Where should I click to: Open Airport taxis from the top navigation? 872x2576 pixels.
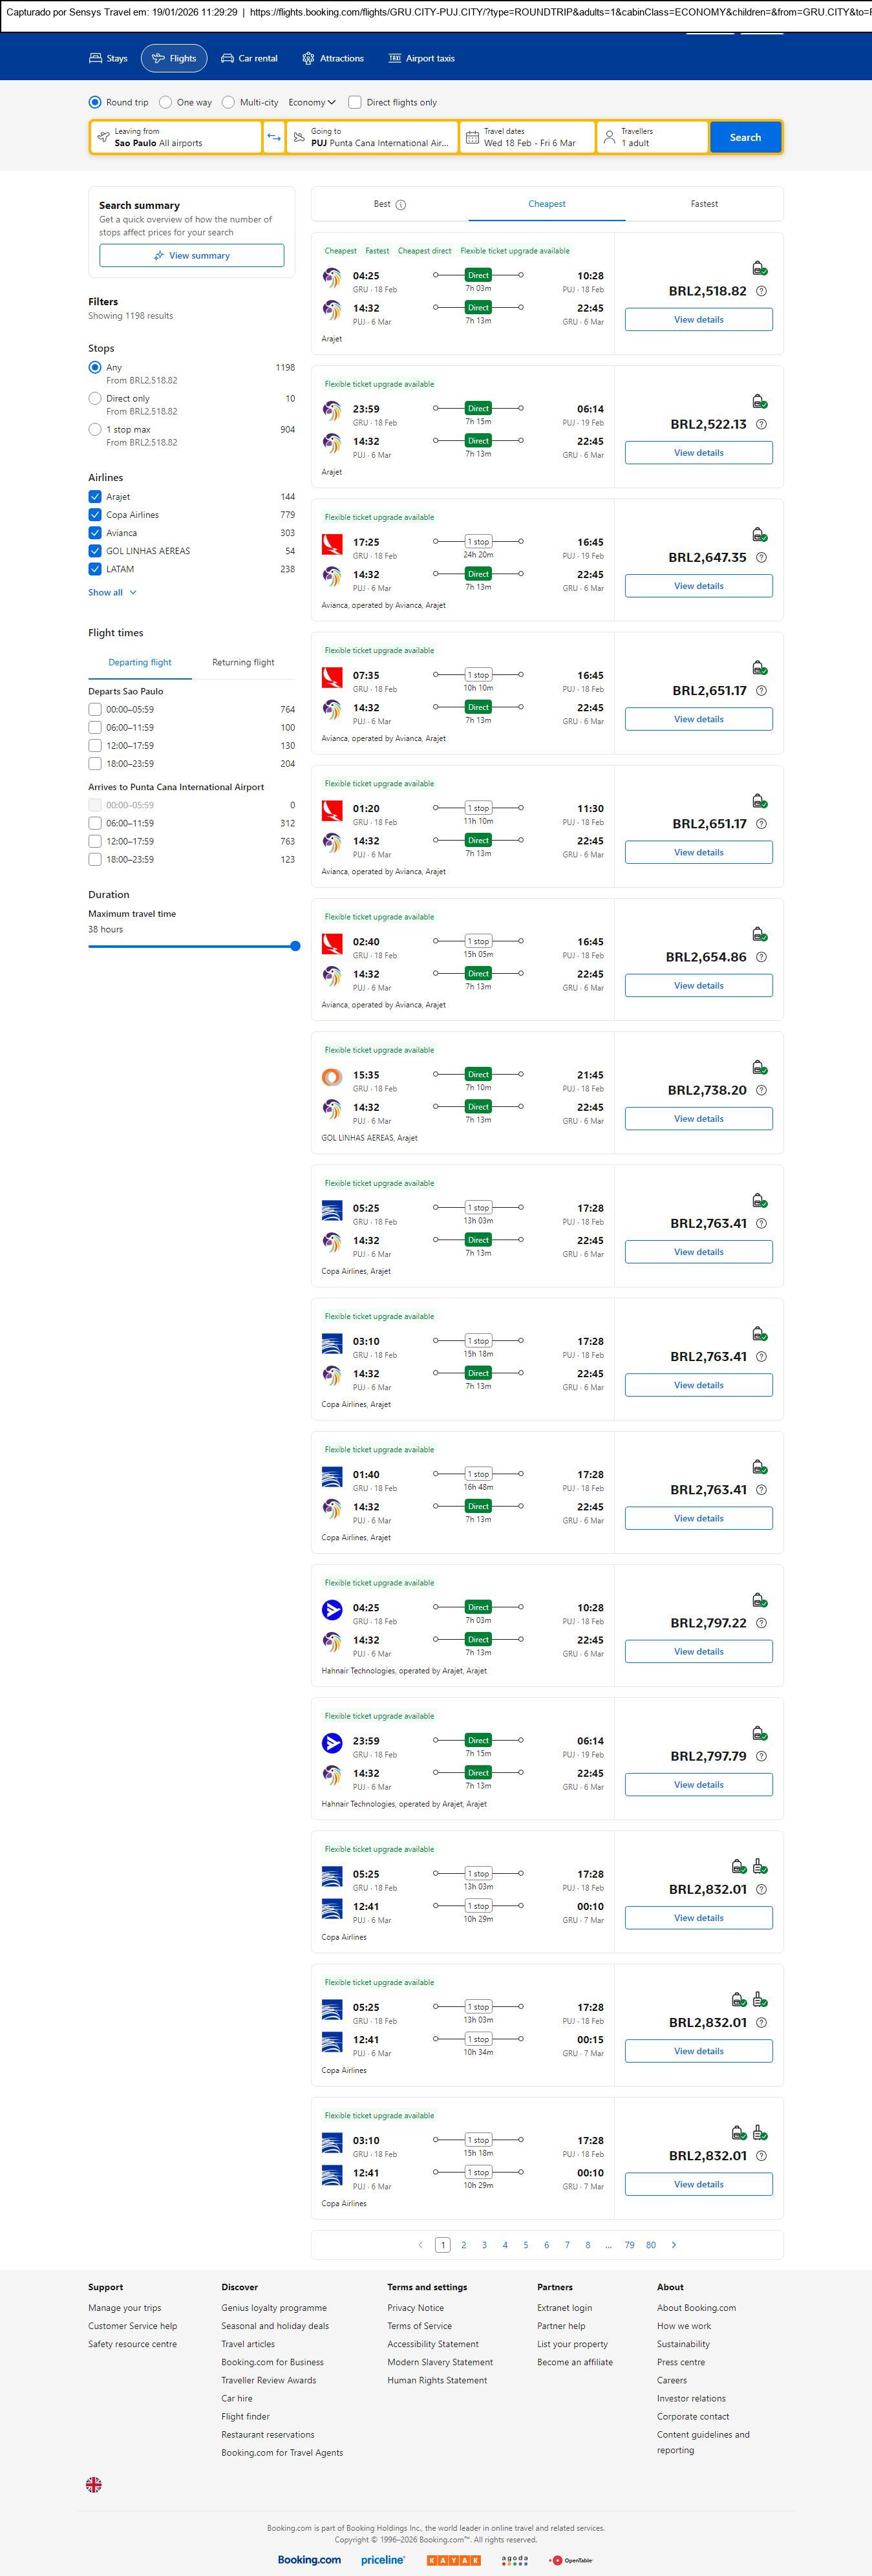coord(421,59)
